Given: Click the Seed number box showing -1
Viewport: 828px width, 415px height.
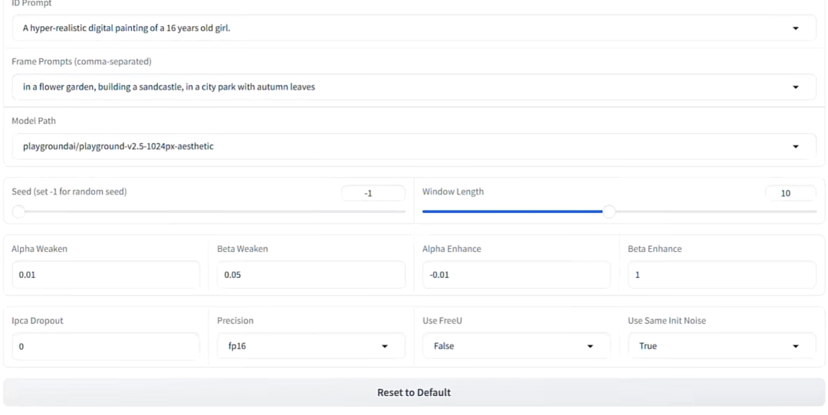Looking at the screenshot, I should point(373,193).
